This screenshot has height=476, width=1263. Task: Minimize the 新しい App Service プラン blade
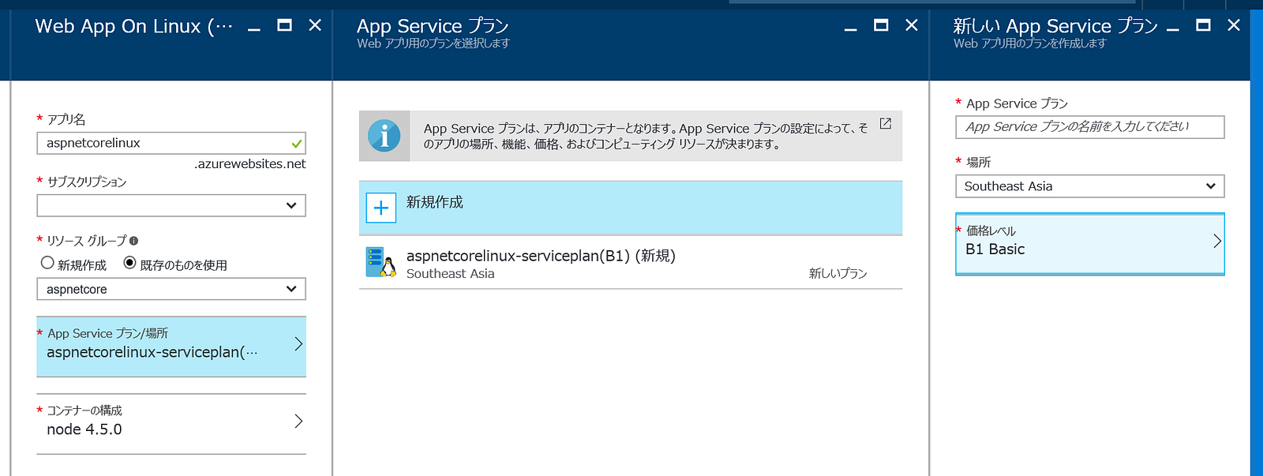point(1173,28)
